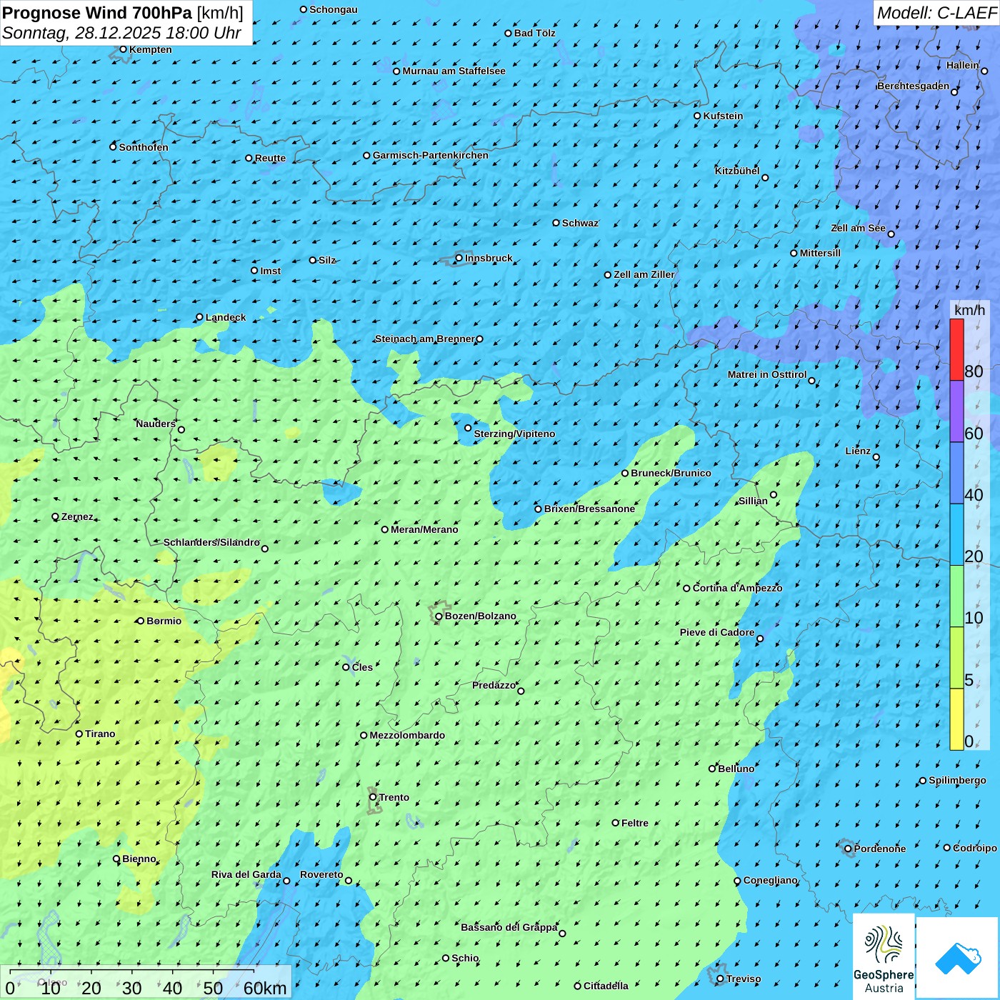The width and height of the screenshot is (1000, 1000).
Task: Click the "Tirano" city label
Action: 100,734
